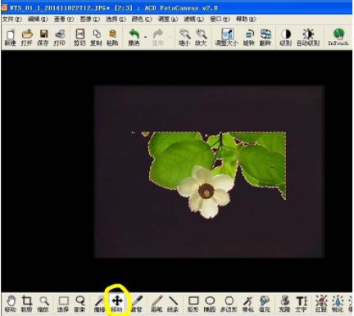Apply Auto Levels with the sun icon

click(x=308, y=34)
